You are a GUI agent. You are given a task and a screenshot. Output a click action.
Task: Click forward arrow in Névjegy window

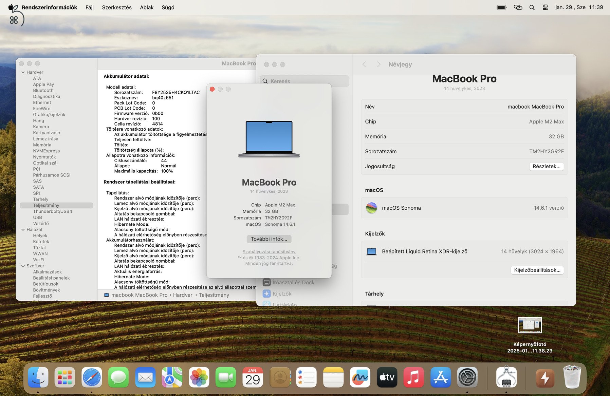coord(378,64)
